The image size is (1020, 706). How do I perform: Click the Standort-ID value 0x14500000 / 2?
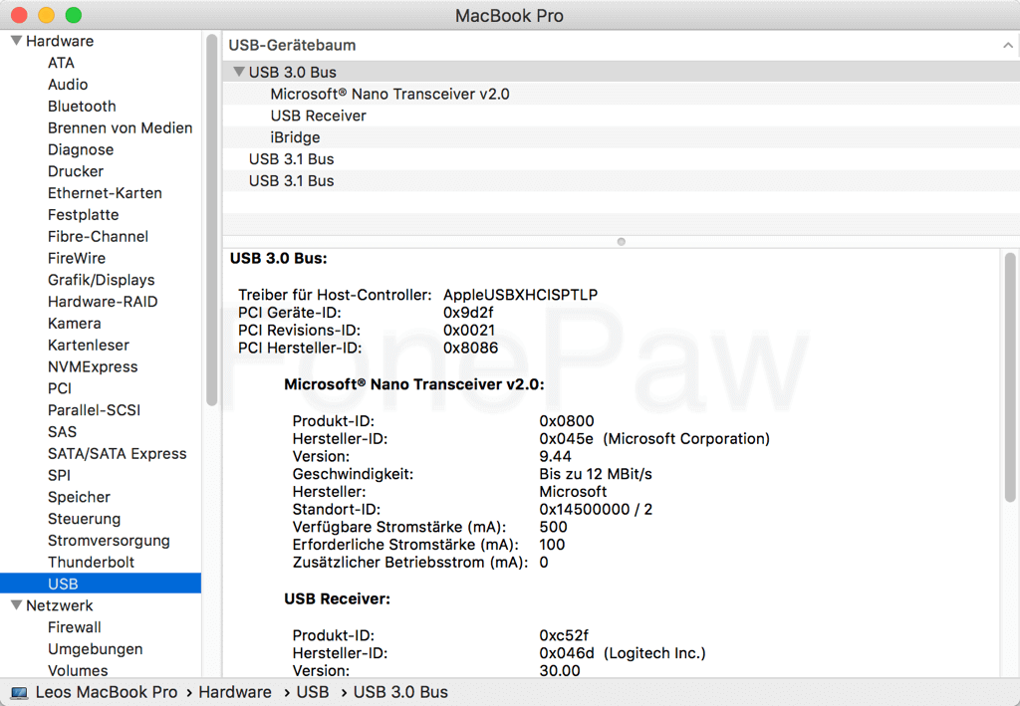click(596, 509)
